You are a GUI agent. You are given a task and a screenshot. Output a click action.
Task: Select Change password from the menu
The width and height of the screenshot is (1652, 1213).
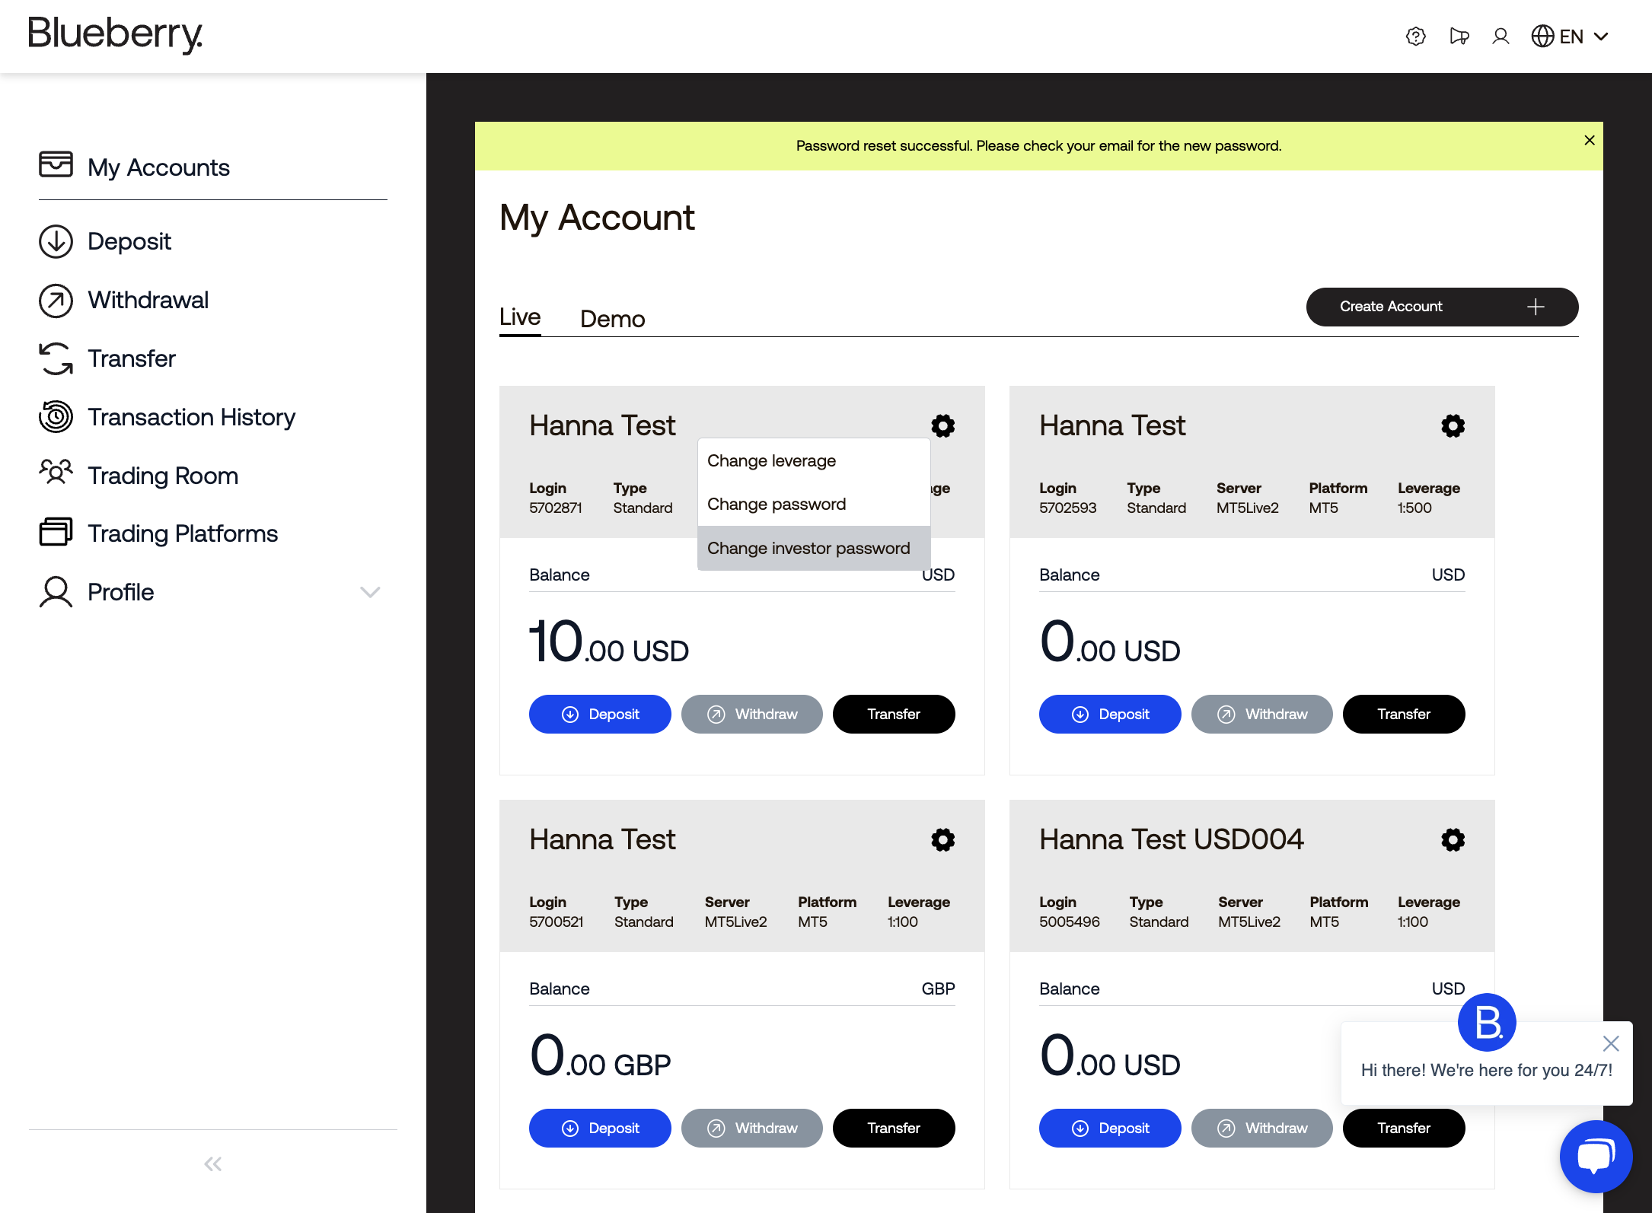[814, 504]
